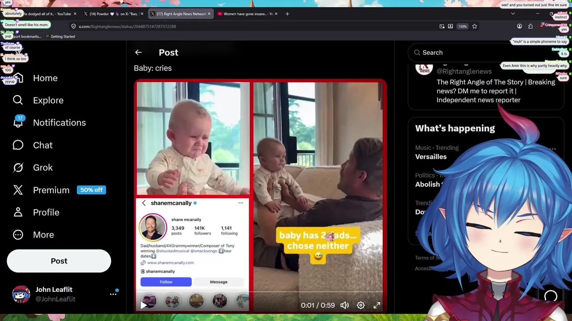Open @Rightanglenews profile handle

[464, 71]
